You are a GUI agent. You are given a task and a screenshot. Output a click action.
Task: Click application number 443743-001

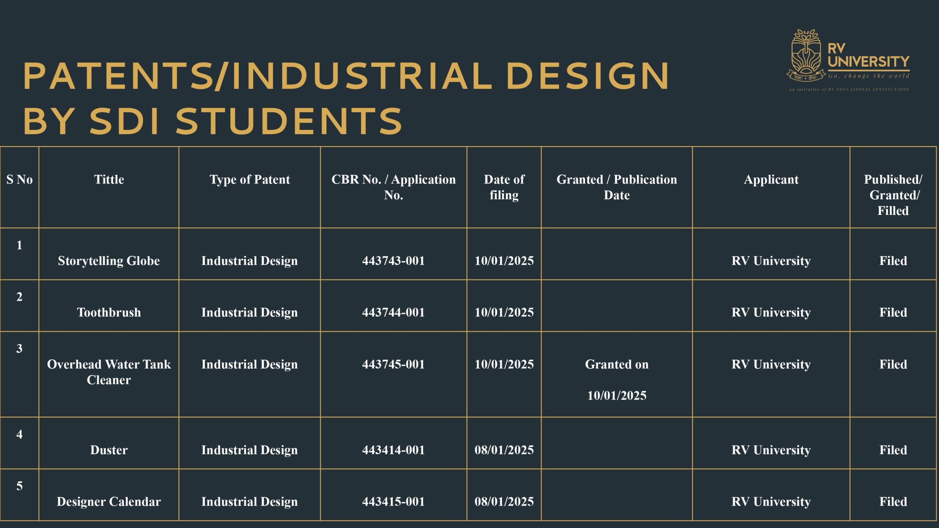394,261
